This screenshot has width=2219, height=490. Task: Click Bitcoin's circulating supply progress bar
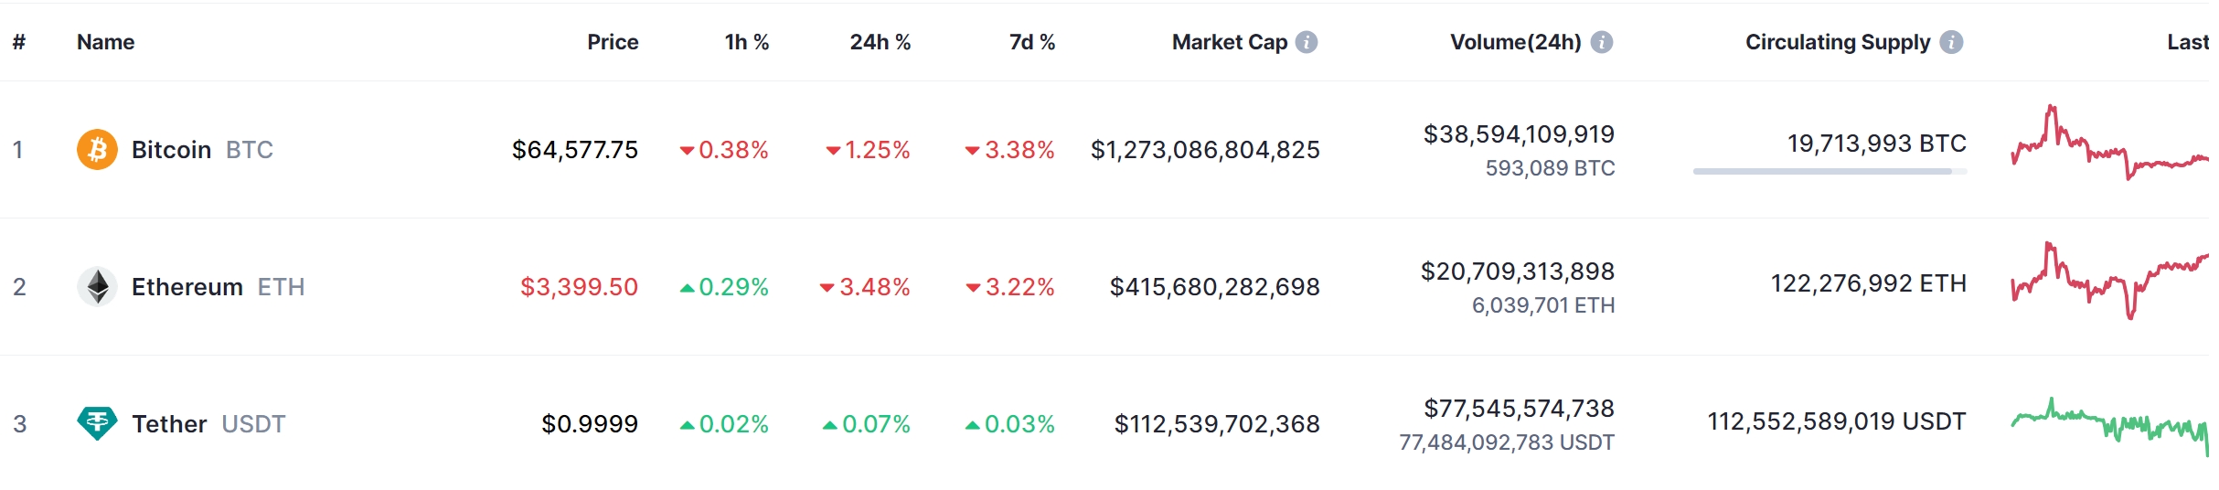point(1829,171)
